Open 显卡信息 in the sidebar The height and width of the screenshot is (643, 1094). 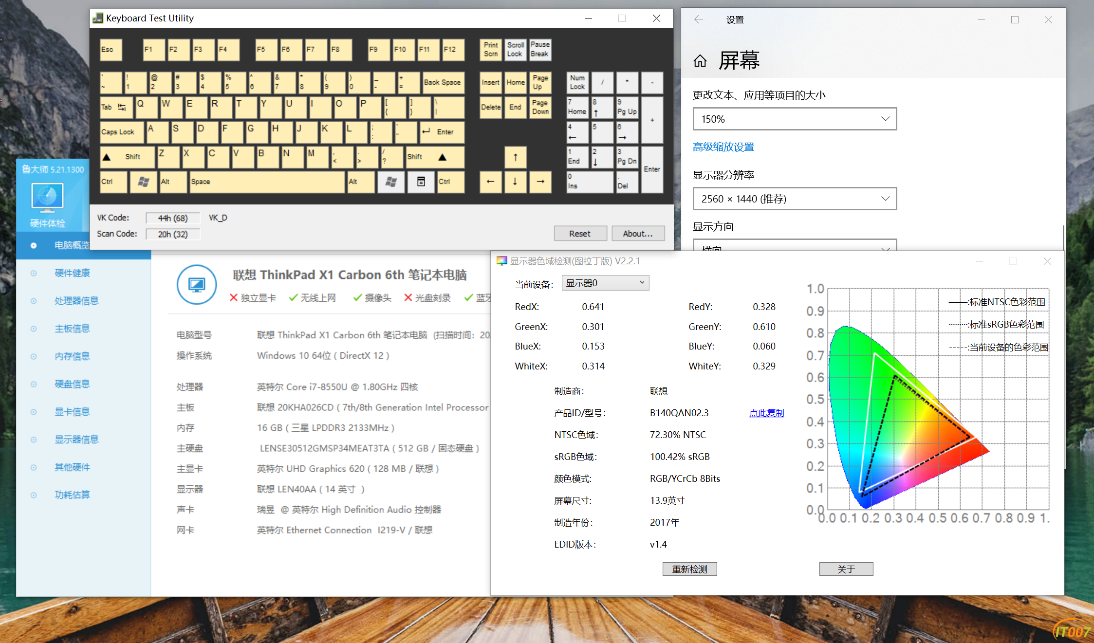tap(72, 412)
